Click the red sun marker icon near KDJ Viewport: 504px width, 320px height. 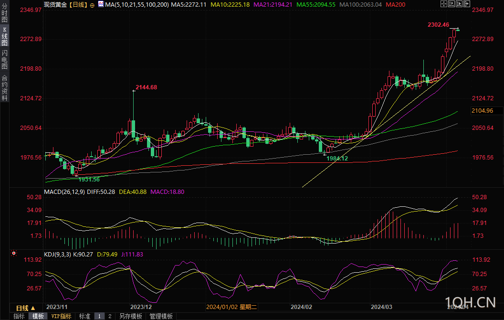[x=14, y=254]
